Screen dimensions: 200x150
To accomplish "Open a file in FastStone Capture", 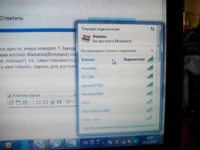I will point(11,103).
